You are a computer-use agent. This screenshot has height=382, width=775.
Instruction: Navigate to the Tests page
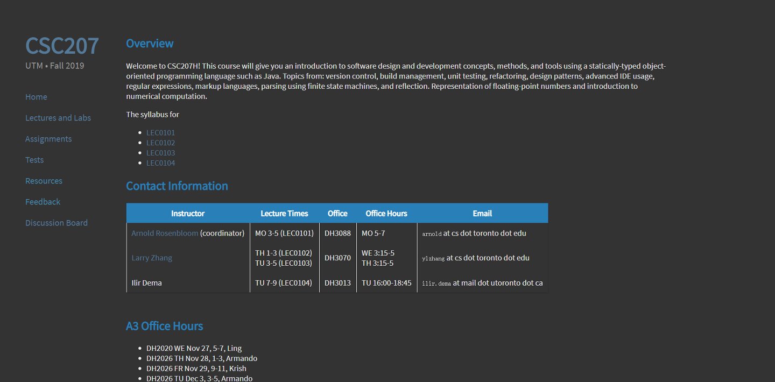click(x=34, y=160)
